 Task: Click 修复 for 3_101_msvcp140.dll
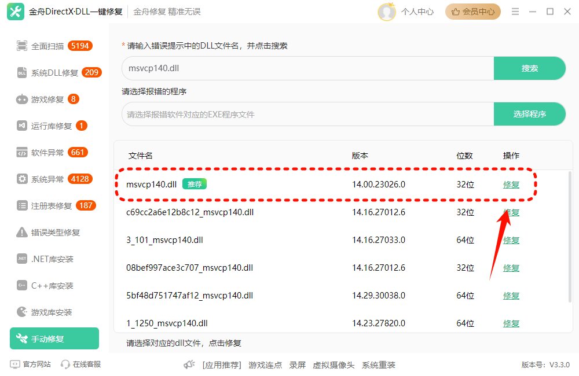pos(511,240)
